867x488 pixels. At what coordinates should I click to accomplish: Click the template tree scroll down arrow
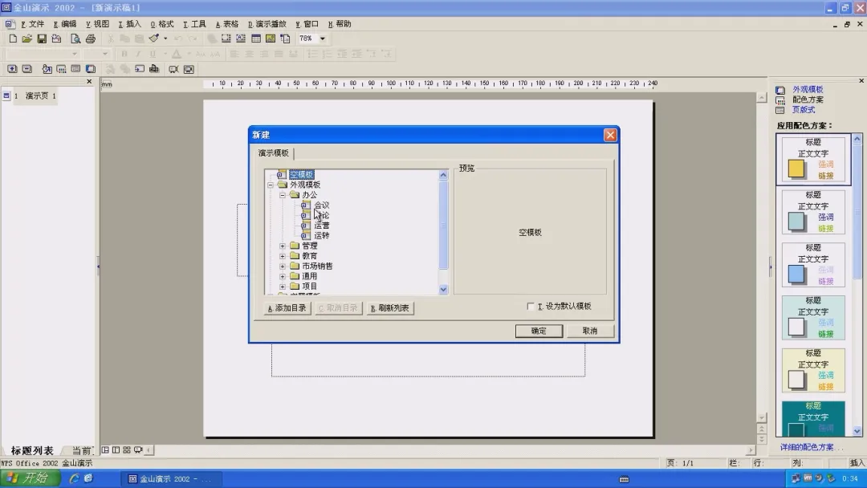point(443,289)
